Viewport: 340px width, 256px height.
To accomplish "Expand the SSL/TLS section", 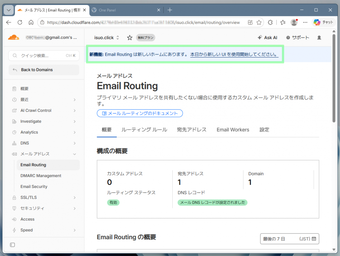I will (44, 198).
